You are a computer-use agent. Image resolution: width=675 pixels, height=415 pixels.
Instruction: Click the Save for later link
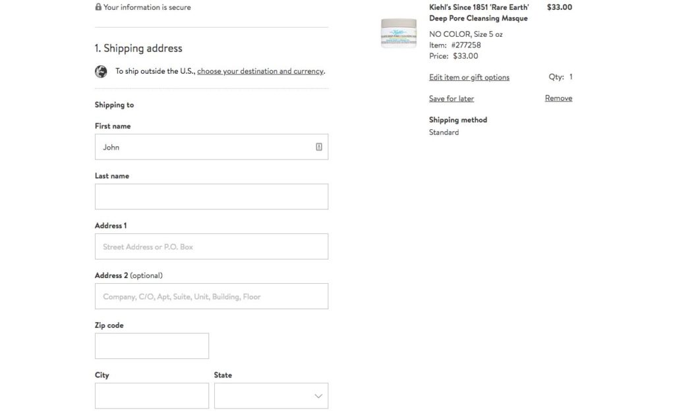tap(451, 99)
